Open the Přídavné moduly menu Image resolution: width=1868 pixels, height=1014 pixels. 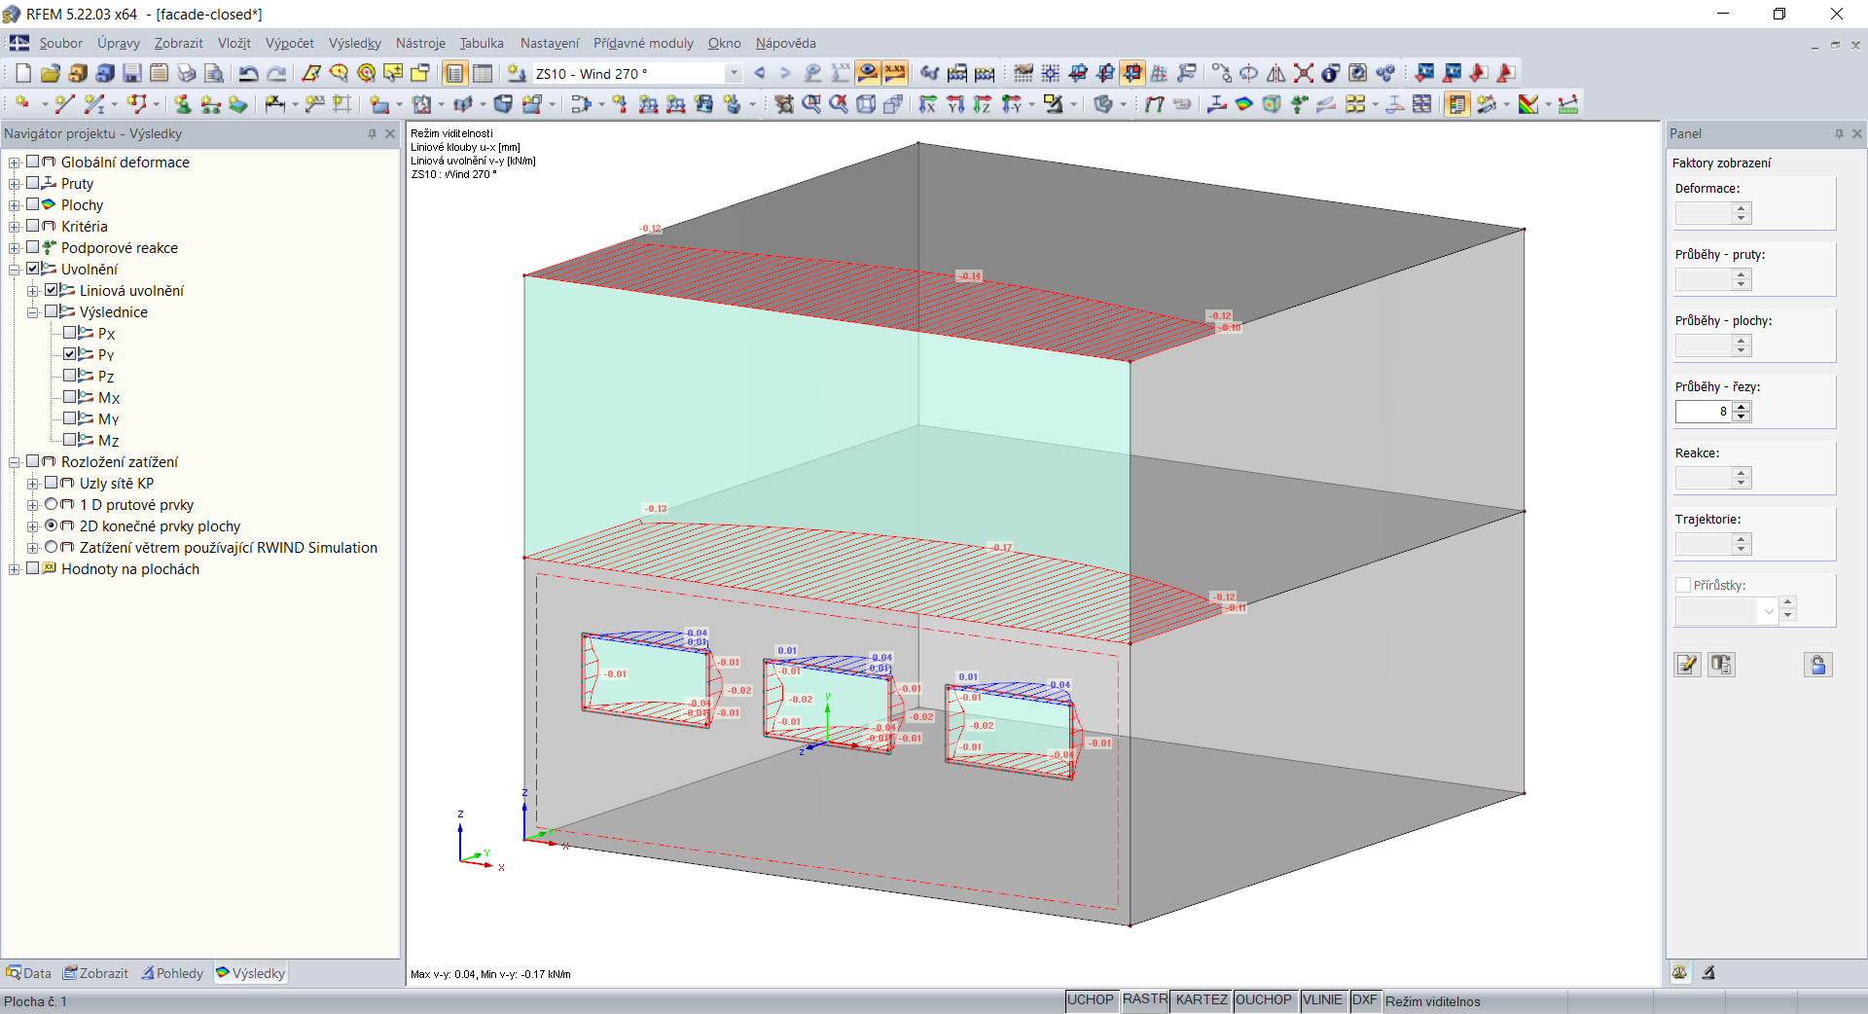tap(643, 43)
